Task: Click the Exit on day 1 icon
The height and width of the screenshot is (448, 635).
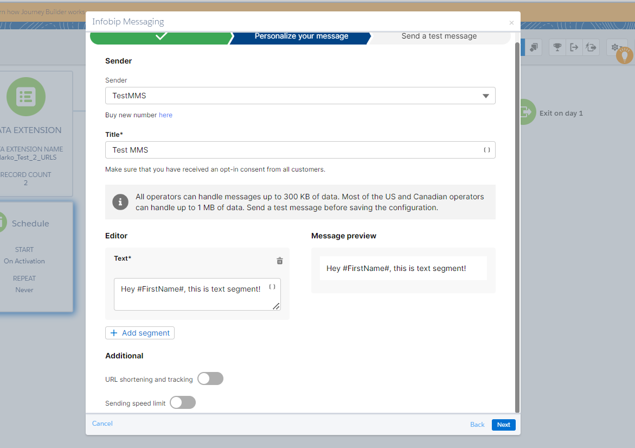Action: [x=526, y=112]
